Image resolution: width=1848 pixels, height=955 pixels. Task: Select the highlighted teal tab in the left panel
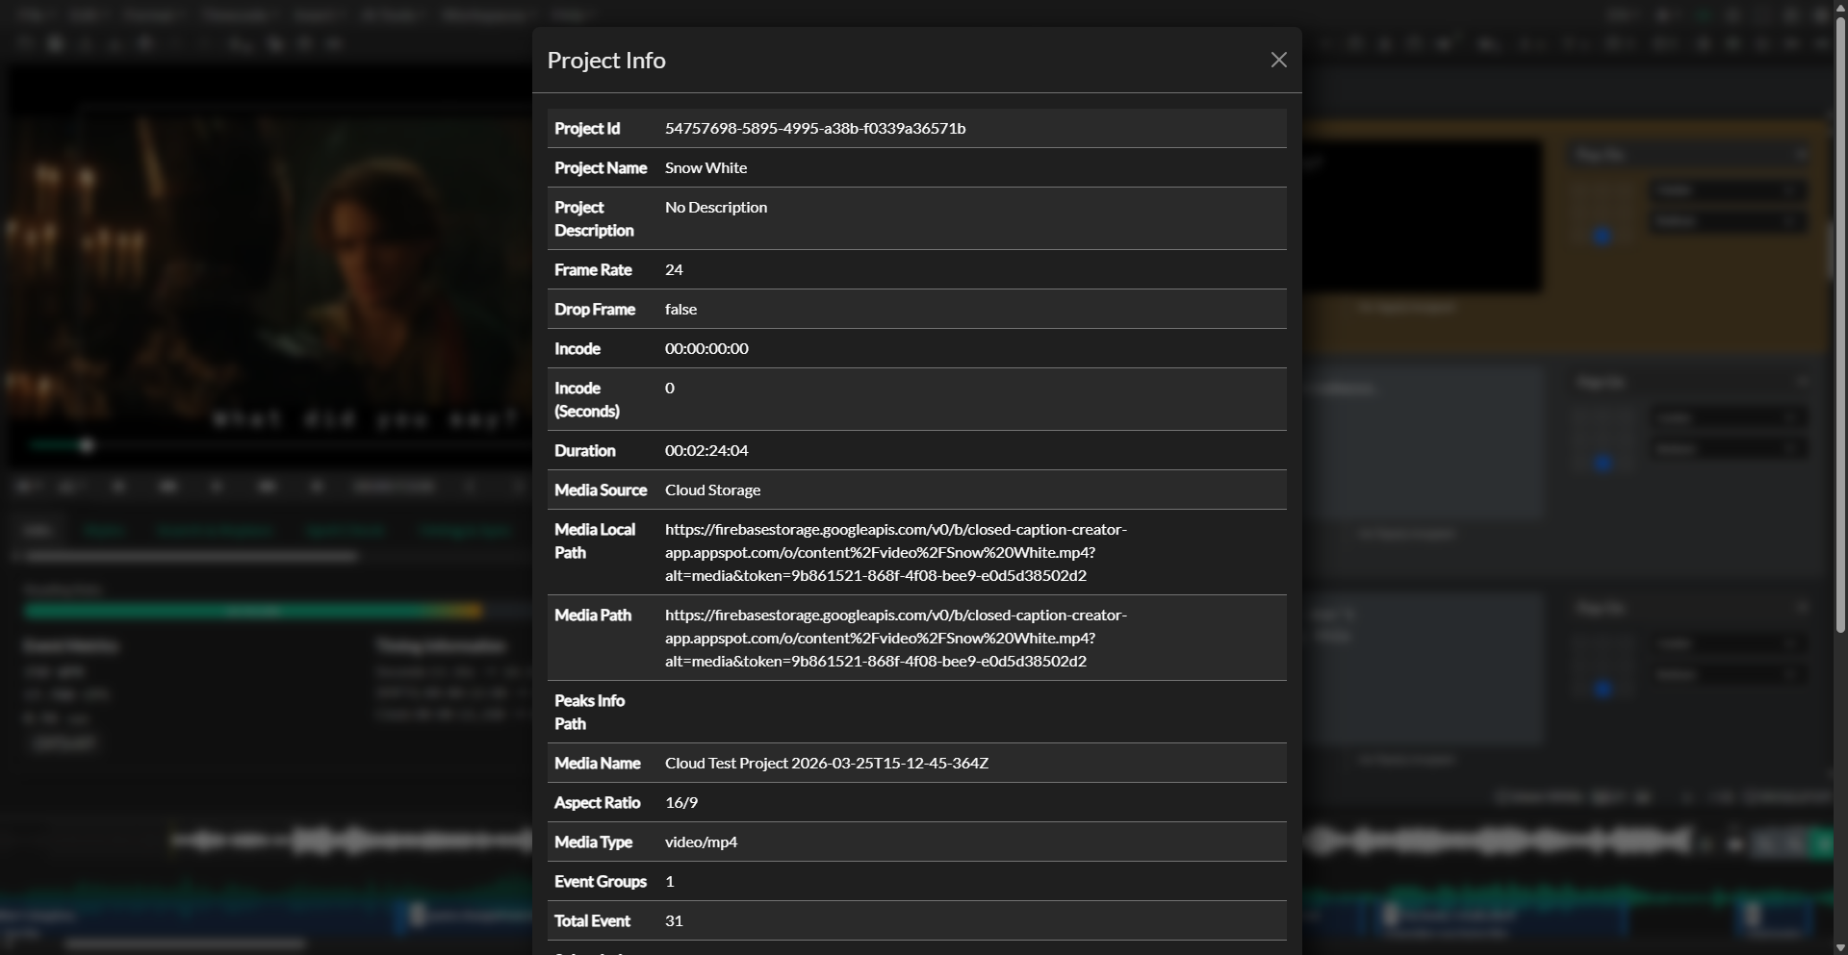pyautogui.click(x=106, y=530)
